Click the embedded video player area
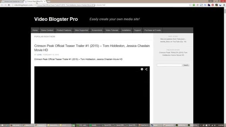 pos(92,95)
